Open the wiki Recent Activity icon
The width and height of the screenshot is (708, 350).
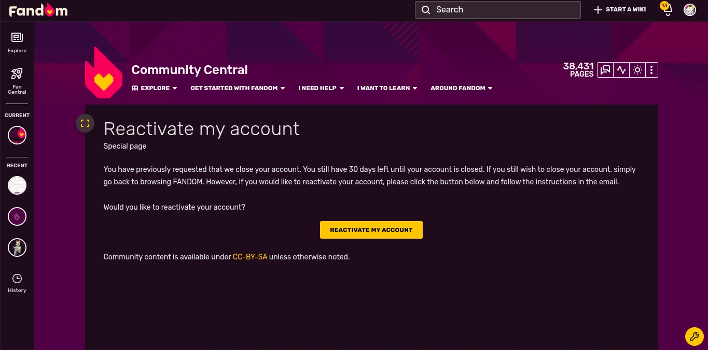click(621, 70)
